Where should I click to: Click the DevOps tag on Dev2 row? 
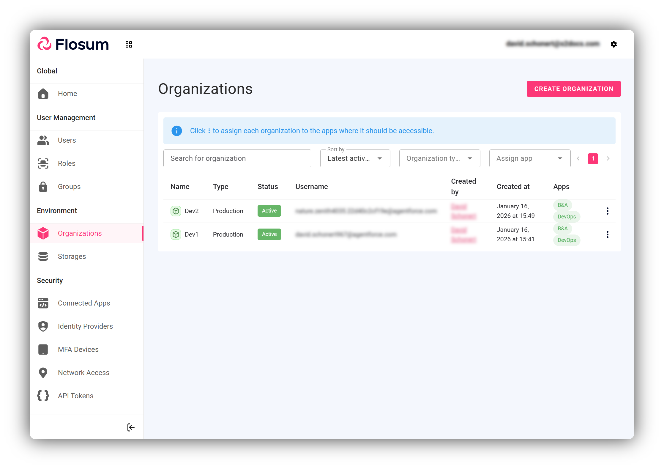point(566,217)
